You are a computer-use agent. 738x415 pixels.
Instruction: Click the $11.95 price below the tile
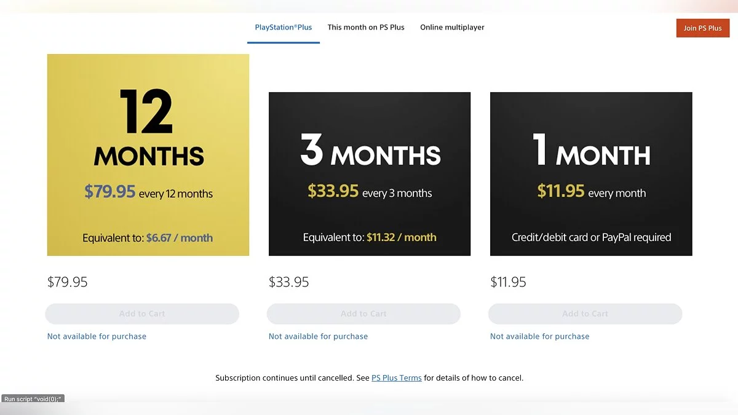pos(509,282)
